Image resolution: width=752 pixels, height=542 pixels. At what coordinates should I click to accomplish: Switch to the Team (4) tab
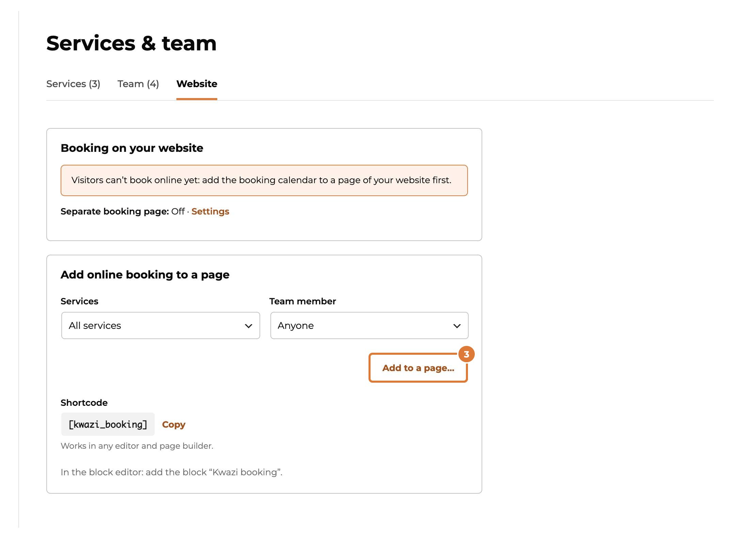click(x=138, y=84)
